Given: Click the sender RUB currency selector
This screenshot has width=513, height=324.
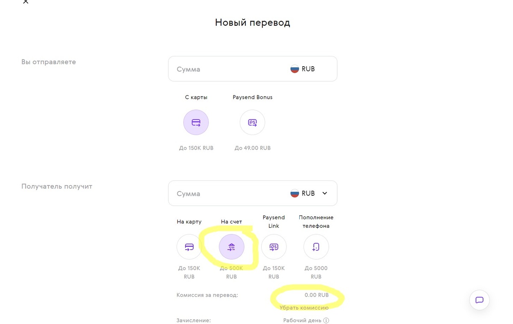Looking at the screenshot, I should [303, 69].
